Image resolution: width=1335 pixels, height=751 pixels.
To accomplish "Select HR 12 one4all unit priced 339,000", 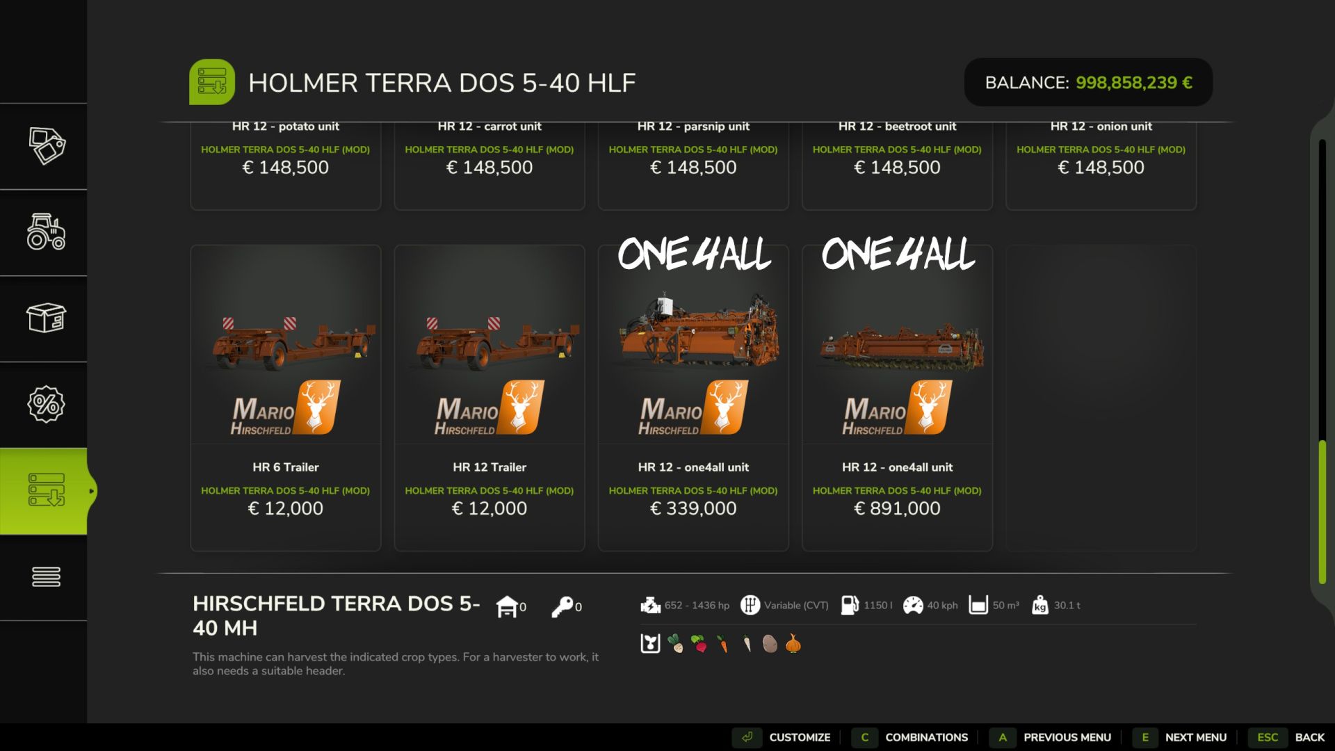I will point(693,398).
